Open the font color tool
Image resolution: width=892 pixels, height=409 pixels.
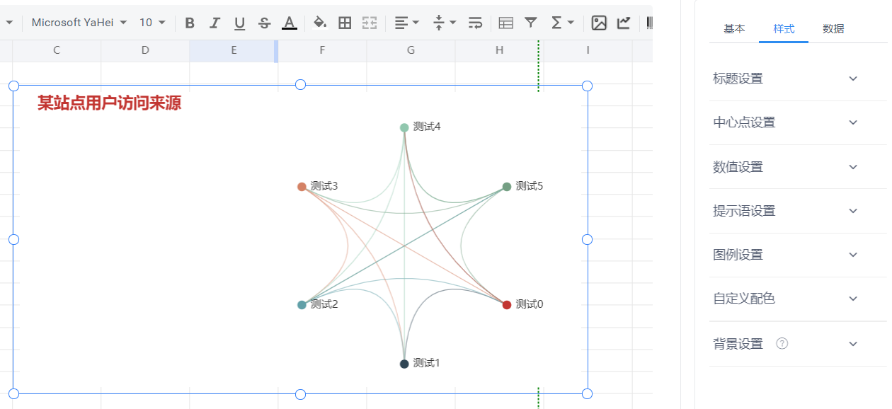289,23
